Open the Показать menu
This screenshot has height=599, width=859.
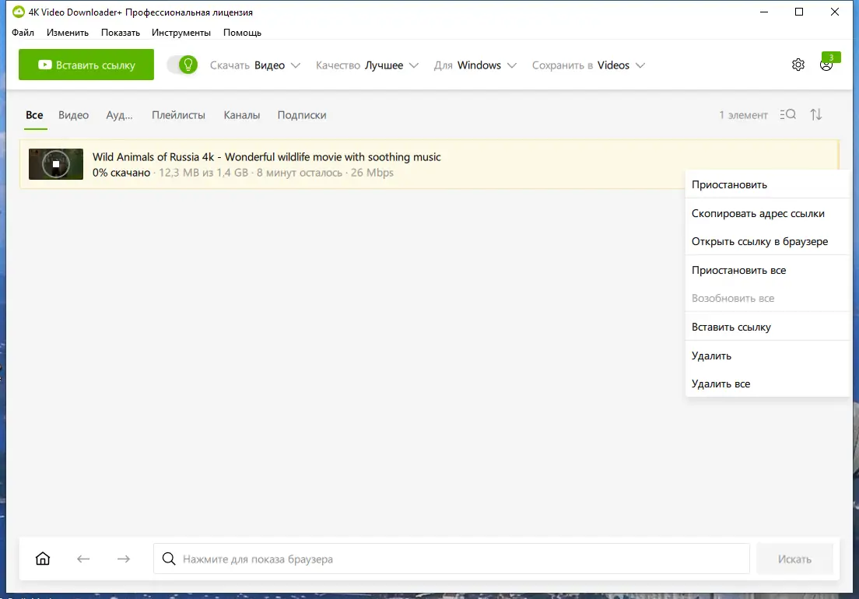point(121,33)
